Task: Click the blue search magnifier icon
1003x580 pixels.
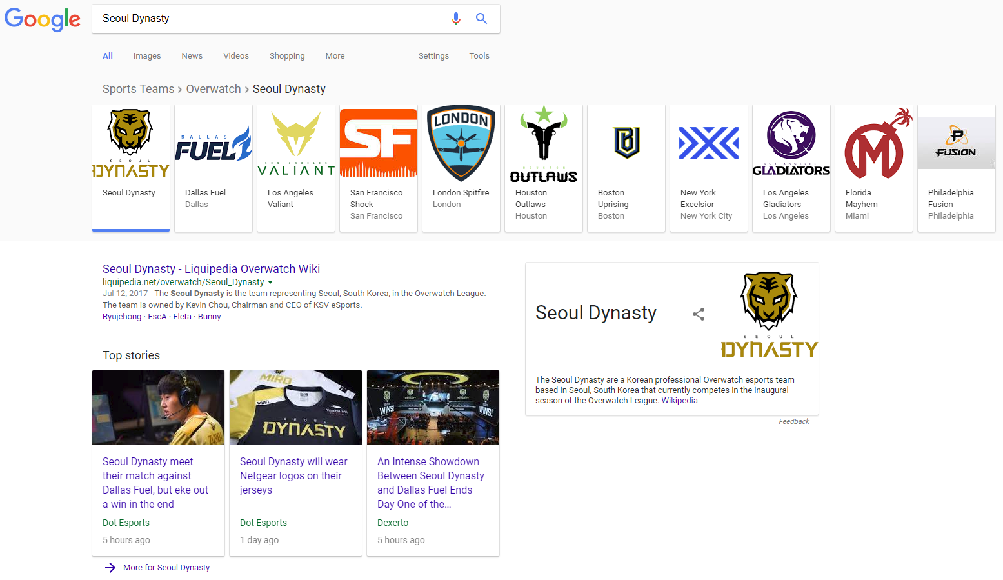Action: 481,19
